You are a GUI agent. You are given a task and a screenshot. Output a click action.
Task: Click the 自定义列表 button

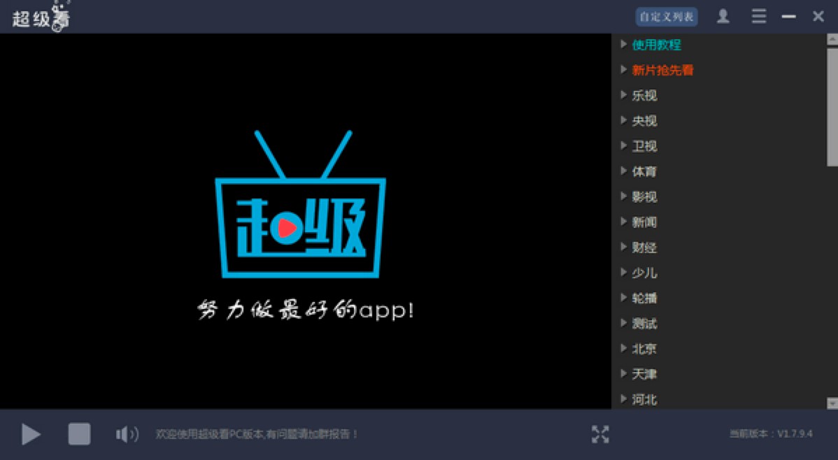click(667, 17)
